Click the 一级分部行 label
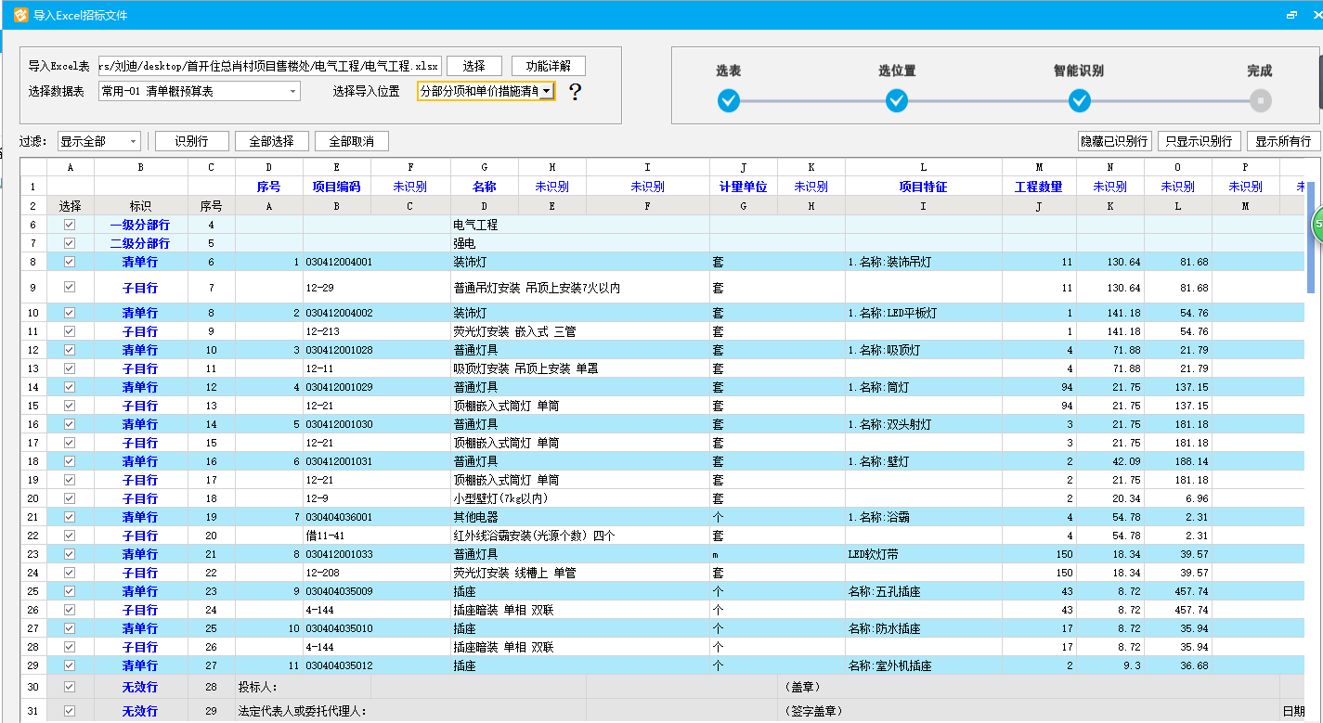The height and width of the screenshot is (723, 1323). pyautogui.click(x=140, y=225)
